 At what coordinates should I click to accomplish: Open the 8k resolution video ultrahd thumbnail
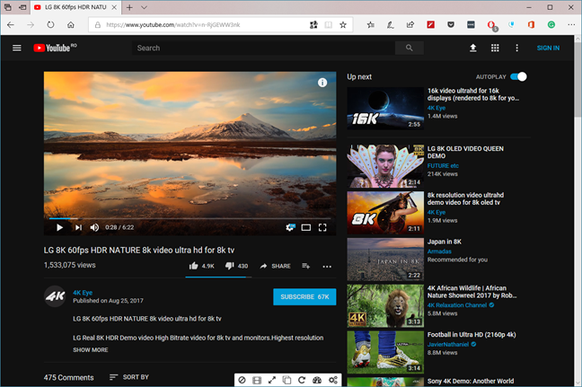click(x=385, y=213)
